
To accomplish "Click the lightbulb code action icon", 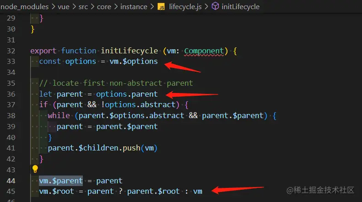I will [35, 170].
